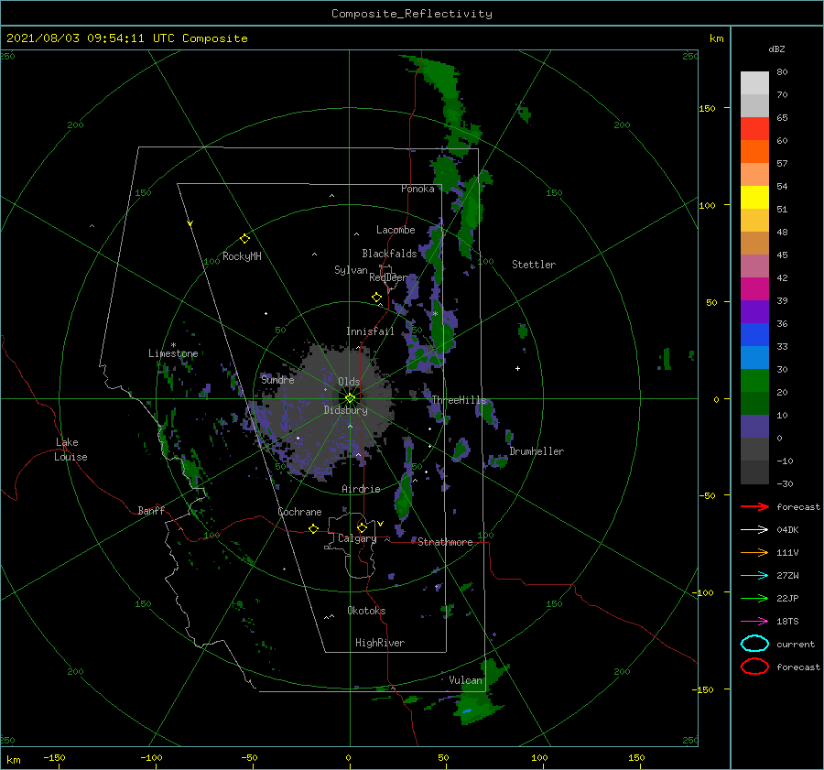
Task: Click the red forecast ellipse in legend
Action: 754,667
